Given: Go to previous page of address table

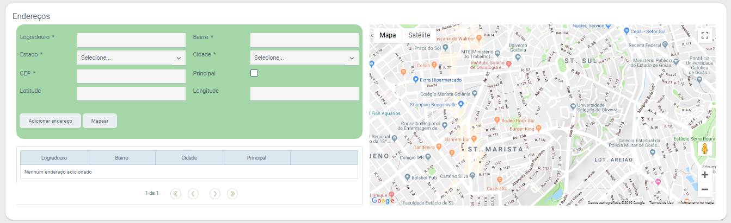Looking at the screenshot, I should 193,194.
